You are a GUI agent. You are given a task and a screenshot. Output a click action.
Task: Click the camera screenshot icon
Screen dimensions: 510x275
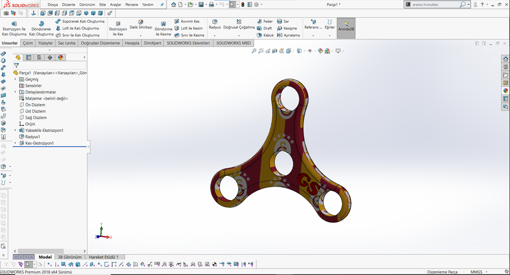pyautogui.click(x=6, y=13)
